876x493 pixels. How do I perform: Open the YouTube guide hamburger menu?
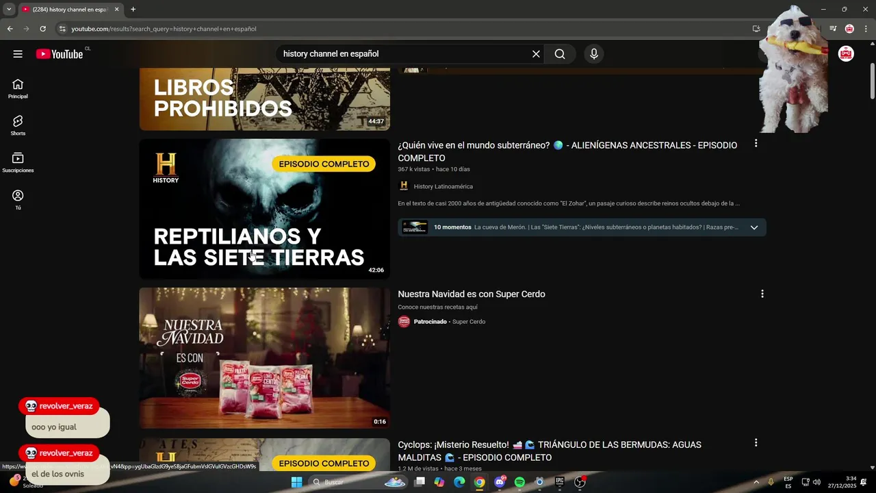coord(18,54)
